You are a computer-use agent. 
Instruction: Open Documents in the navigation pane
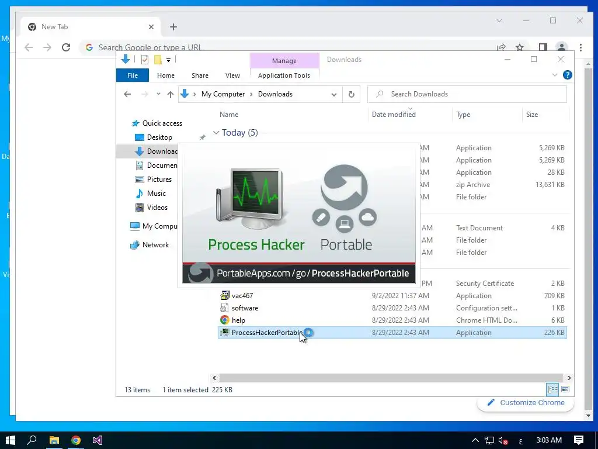[x=162, y=165]
